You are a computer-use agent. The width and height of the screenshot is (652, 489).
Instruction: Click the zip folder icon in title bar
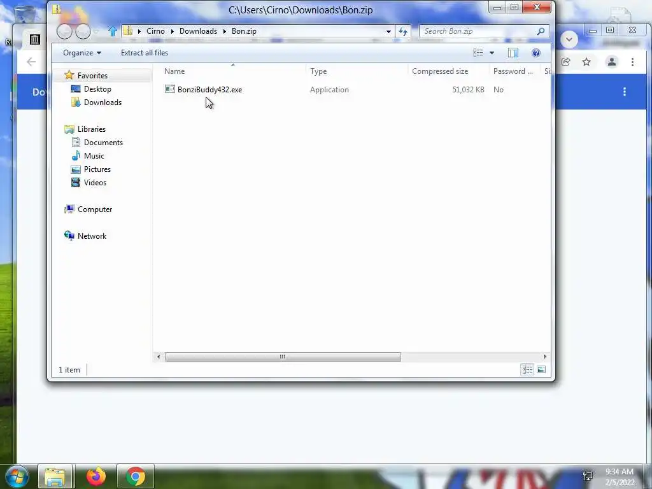pos(57,9)
